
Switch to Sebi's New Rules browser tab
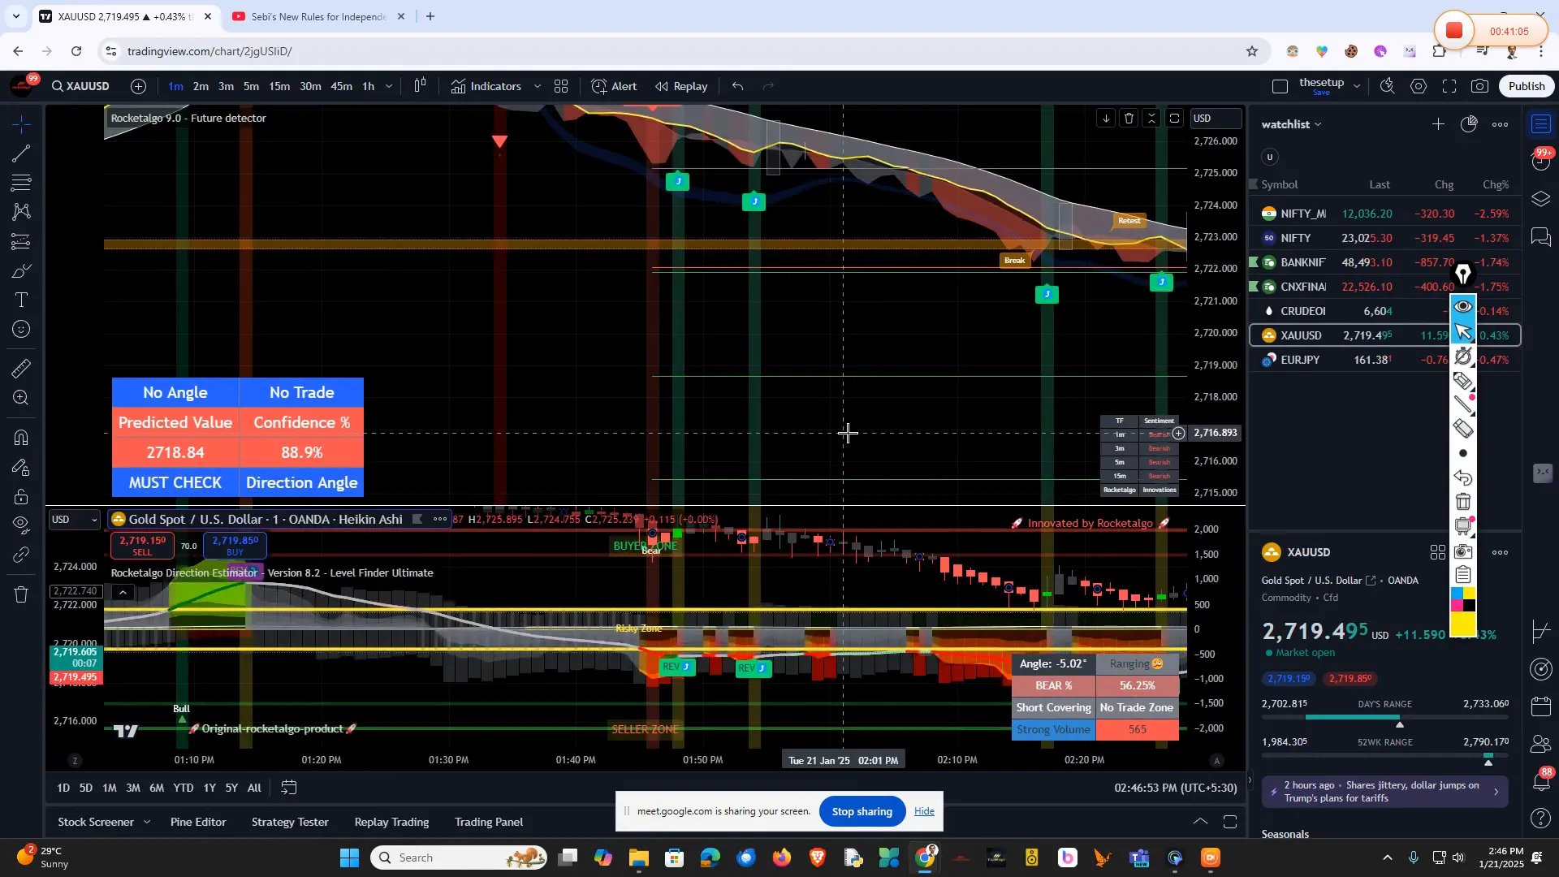[x=318, y=16]
